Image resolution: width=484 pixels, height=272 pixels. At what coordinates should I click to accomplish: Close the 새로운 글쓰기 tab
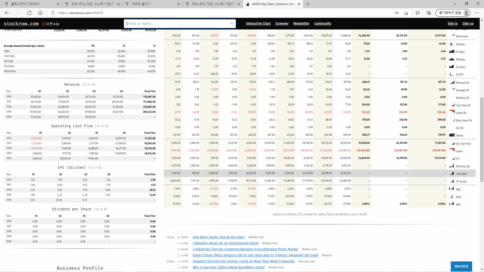[x=178, y=4]
